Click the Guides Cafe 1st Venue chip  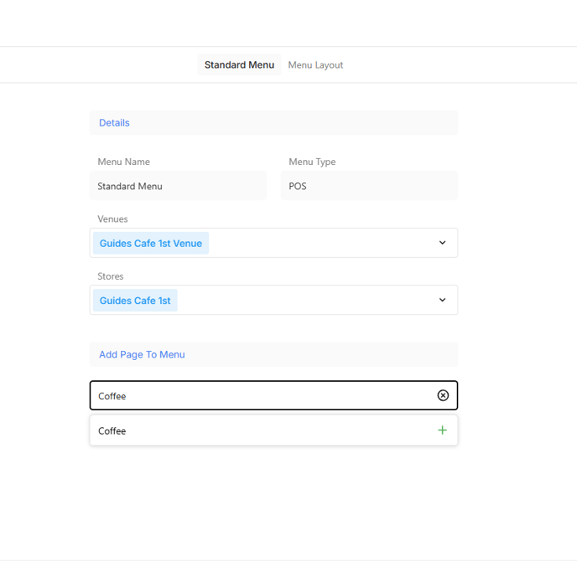(x=151, y=244)
